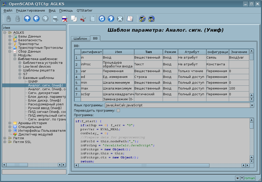The width and height of the screenshot is (262, 182).
Task: Collapse the 'Базовые шаблоны' tree node
Action: click(20, 78)
